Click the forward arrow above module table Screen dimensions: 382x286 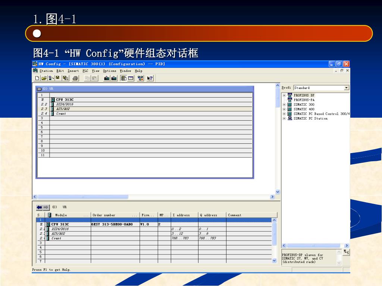[46, 207]
